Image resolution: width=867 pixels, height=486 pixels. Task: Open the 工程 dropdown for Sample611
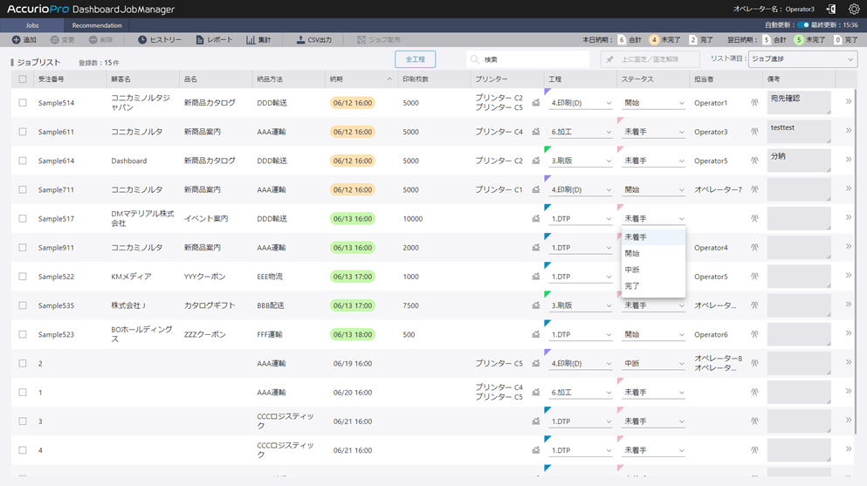[581, 132]
